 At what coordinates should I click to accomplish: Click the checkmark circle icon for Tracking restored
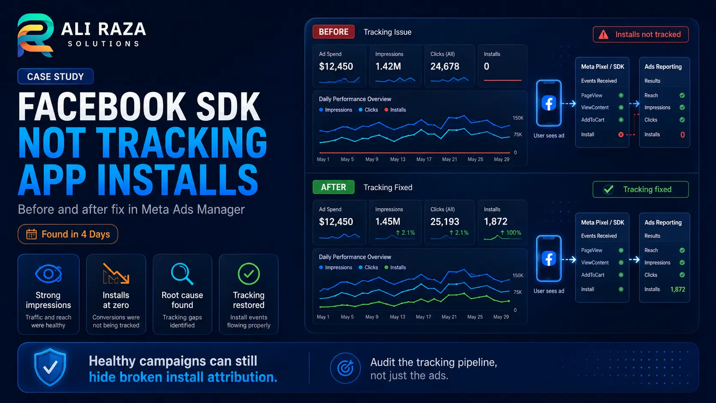(x=249, y=274)
